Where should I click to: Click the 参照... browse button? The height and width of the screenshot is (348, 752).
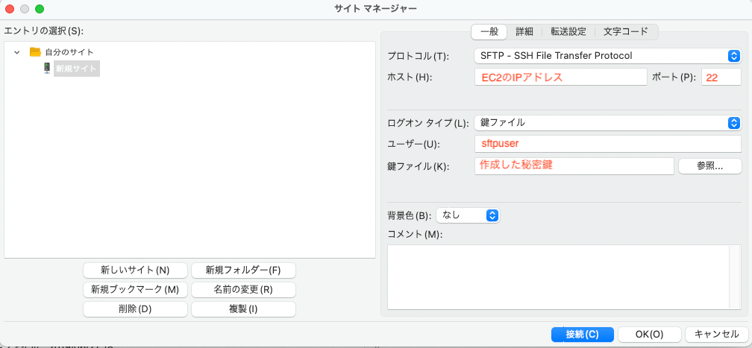tap(710, 166)
